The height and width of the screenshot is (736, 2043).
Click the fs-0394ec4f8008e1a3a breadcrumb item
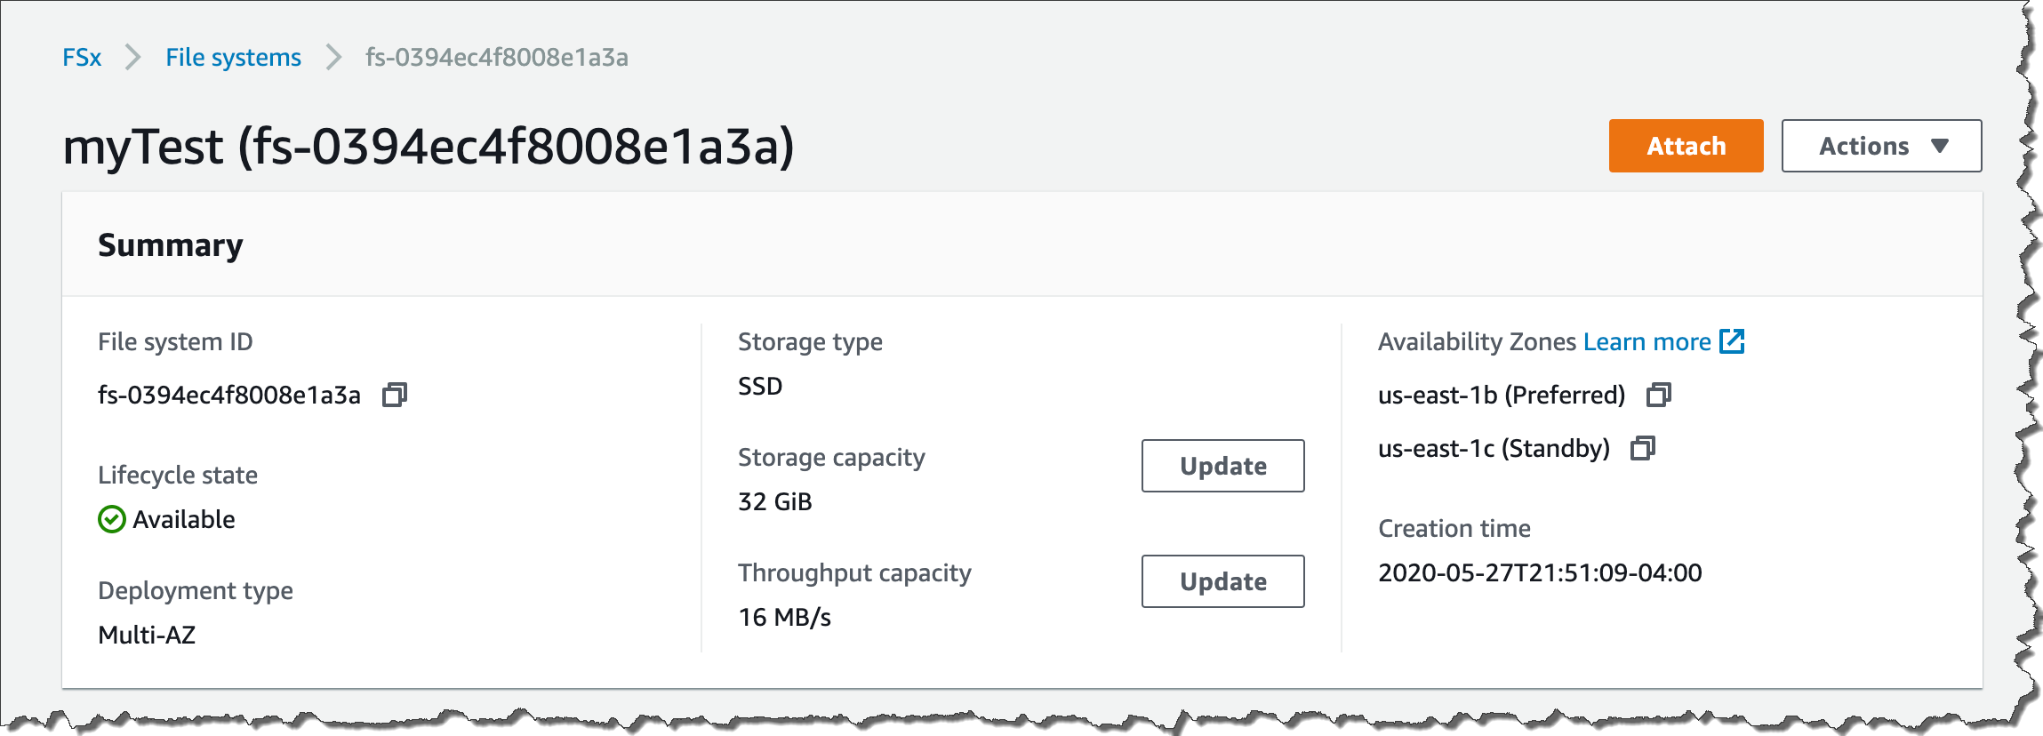[x=496, y=58]
